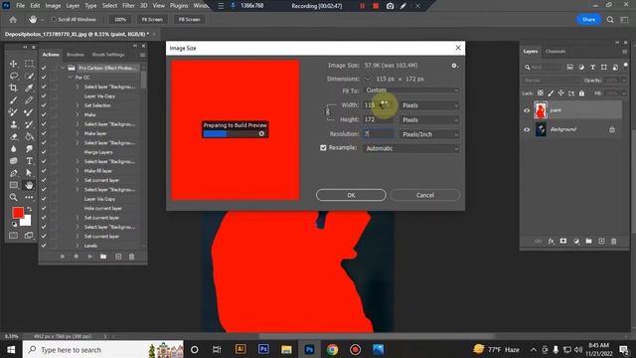Open Resolution units Pixels/Inch dropdown

[429, 134]
